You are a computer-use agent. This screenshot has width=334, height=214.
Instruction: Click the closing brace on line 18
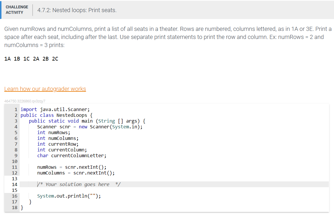point(22,207)
